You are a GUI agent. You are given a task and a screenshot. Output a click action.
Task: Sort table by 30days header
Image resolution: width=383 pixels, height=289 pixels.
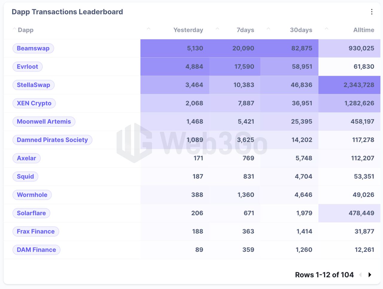click(301, 30)
